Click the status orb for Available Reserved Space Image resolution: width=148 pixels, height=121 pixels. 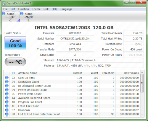point(7,98)
